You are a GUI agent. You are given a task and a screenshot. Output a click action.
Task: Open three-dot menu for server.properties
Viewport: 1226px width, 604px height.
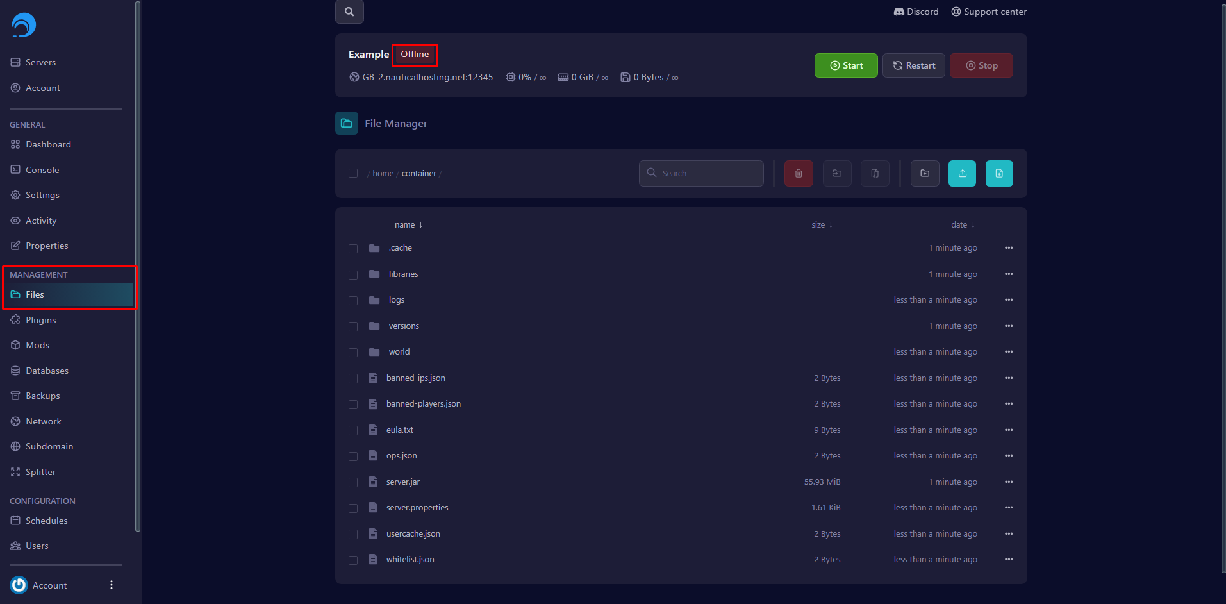(x=1009, y=508)
